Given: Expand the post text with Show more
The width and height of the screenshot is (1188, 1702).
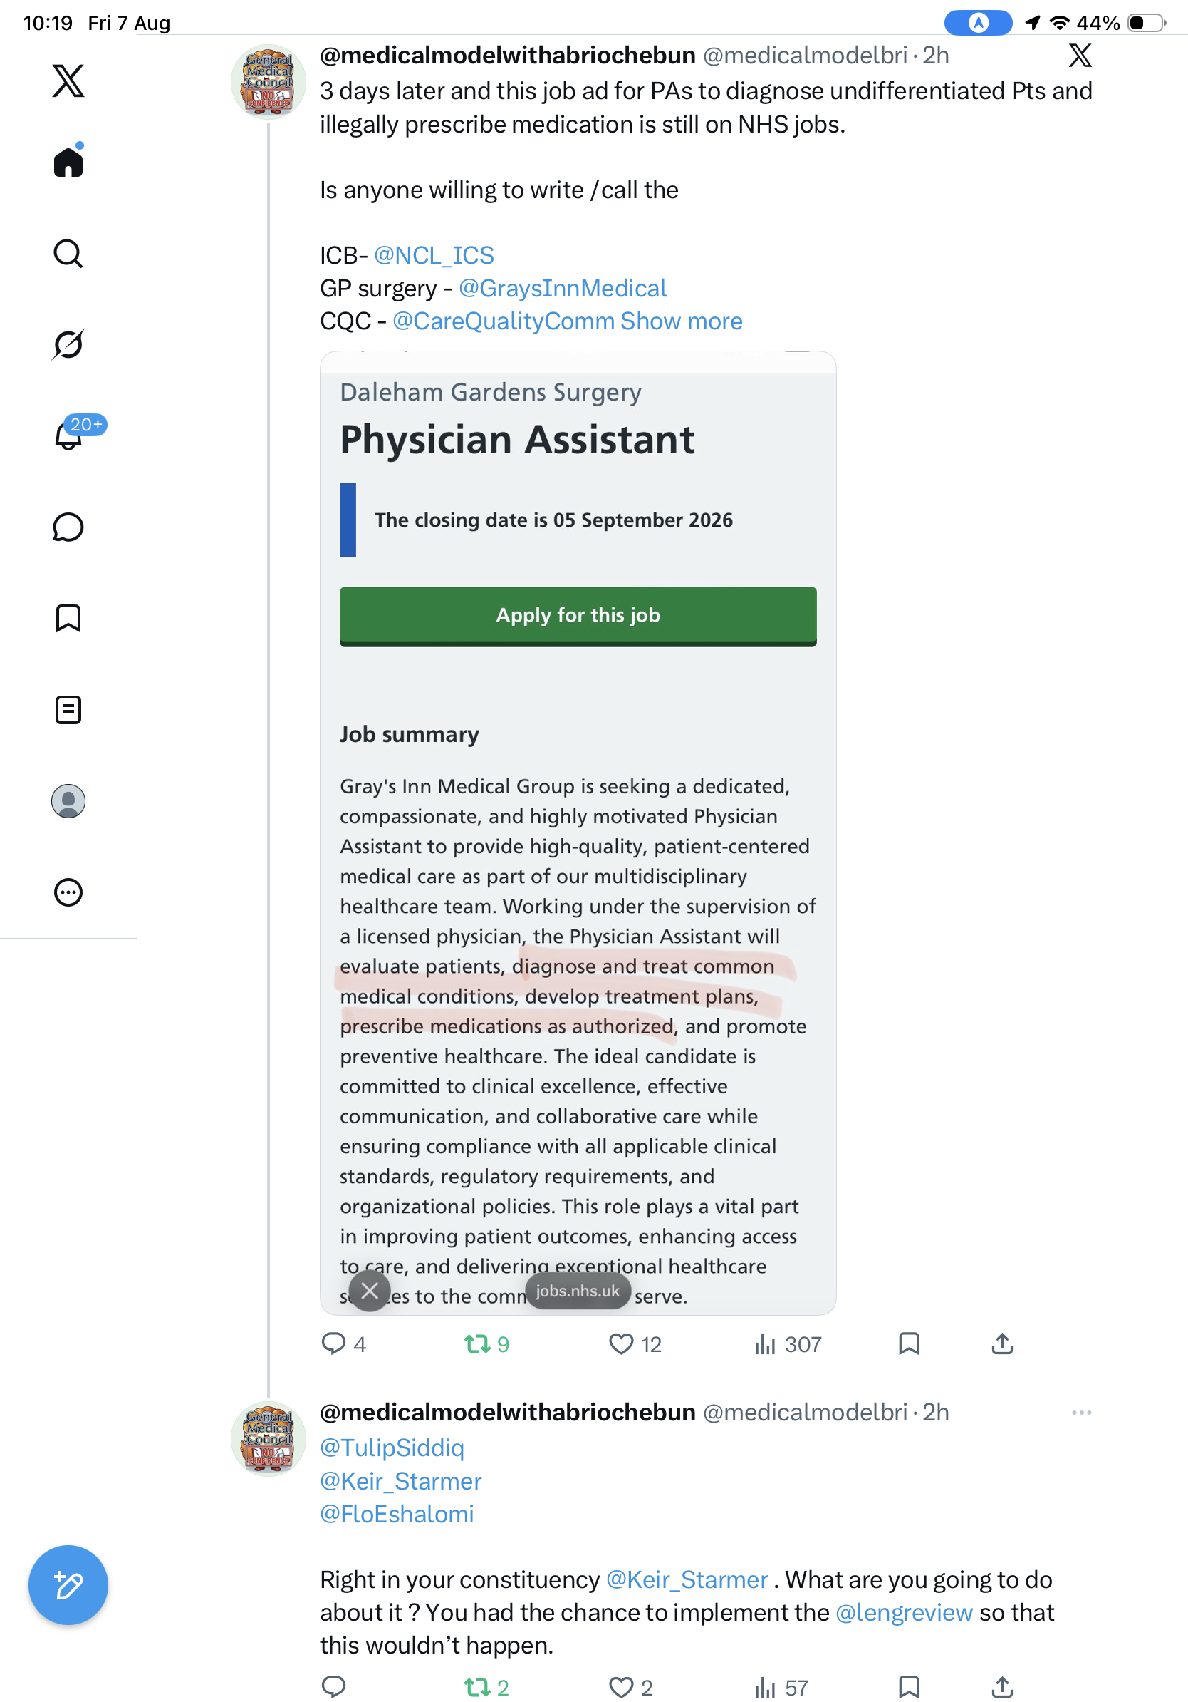Looking at the screenshot, I should tap(682, 321).
